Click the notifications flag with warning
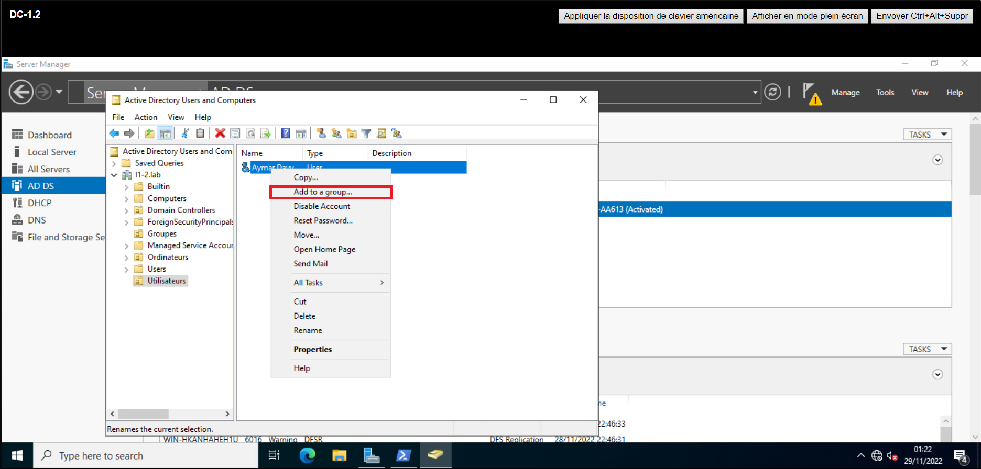This screenshot has height=469, width=981. pos(812,93)
